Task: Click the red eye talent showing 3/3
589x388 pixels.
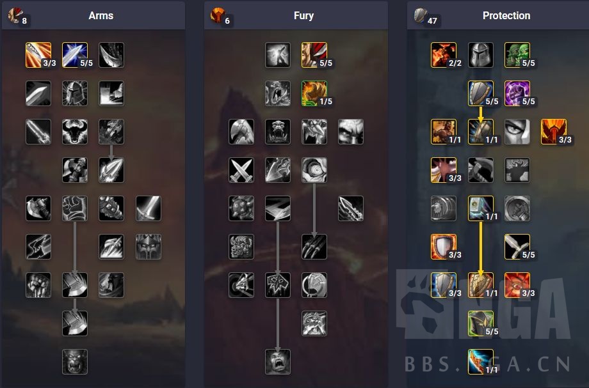Action: (517, 285)
